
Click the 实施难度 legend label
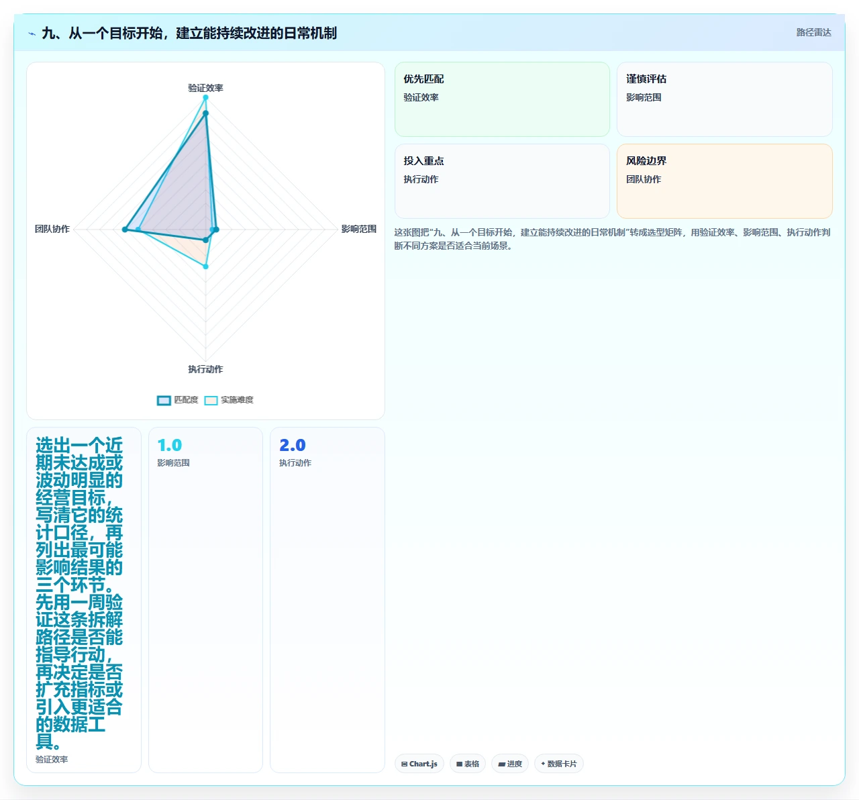tap(237, 400)
